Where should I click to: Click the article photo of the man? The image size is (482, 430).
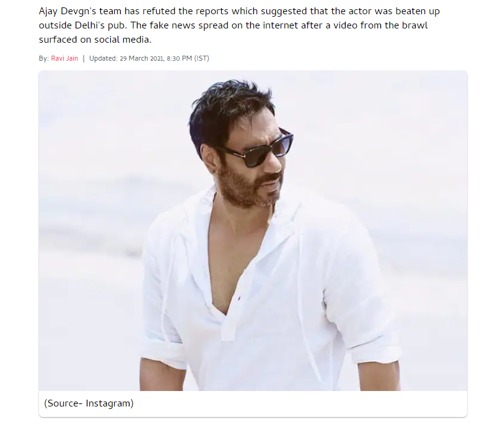[x=253, y=231]
